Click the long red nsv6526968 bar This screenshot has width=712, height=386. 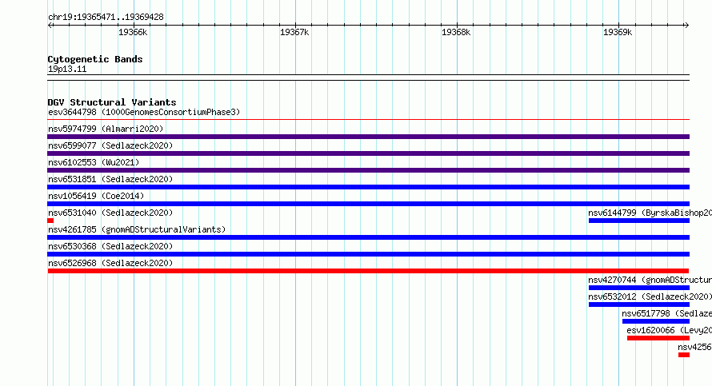pos(368,271)
